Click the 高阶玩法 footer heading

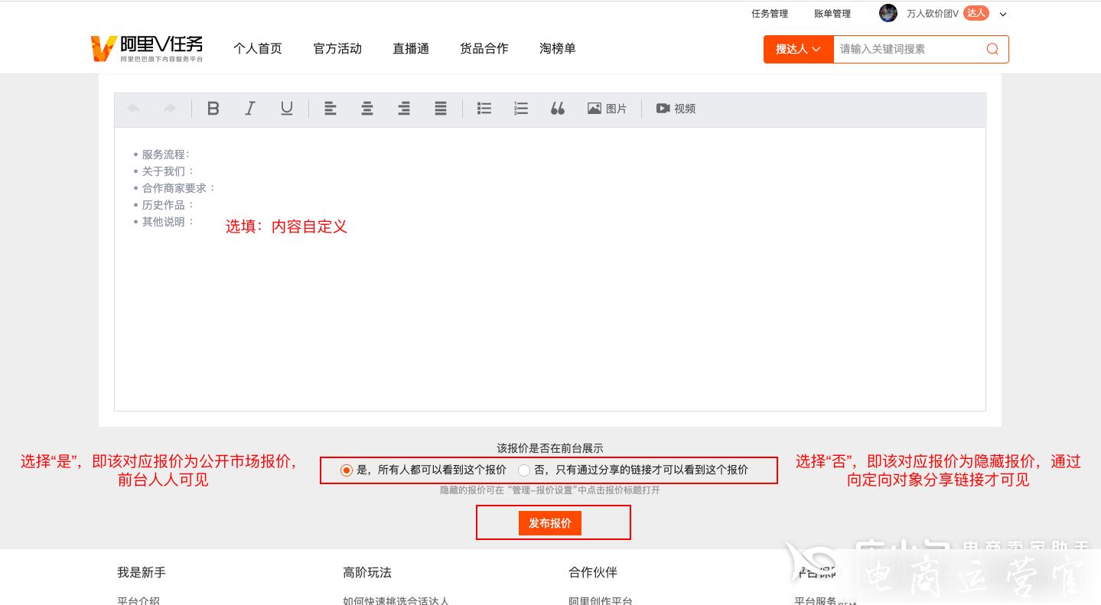[367, 572]
